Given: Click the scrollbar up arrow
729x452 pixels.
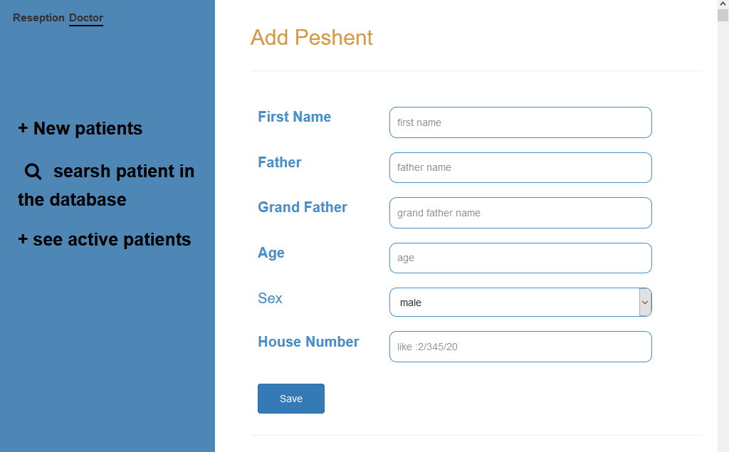Looking at the screenshot, I should [x=723, y=6].
